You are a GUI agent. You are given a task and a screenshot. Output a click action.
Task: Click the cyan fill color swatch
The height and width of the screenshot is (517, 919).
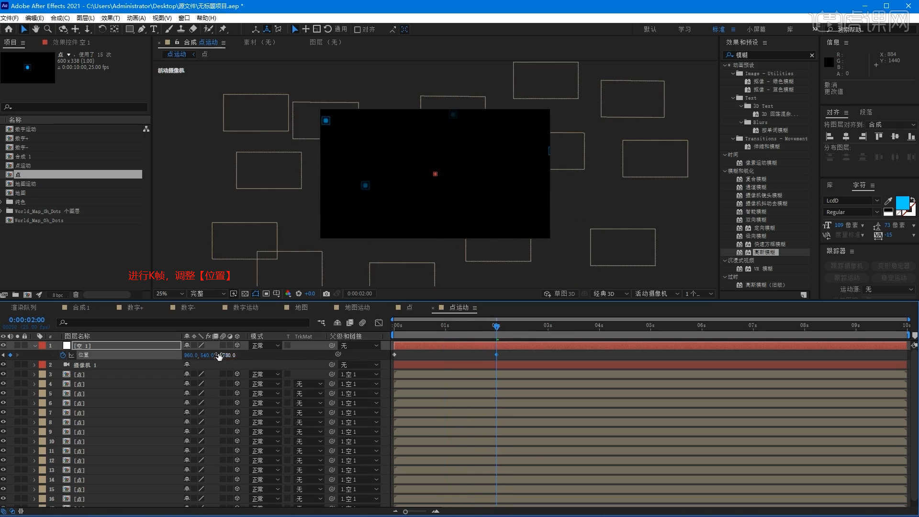[902, 202]
